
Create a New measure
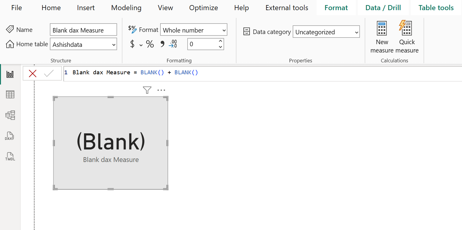point(382,36)
